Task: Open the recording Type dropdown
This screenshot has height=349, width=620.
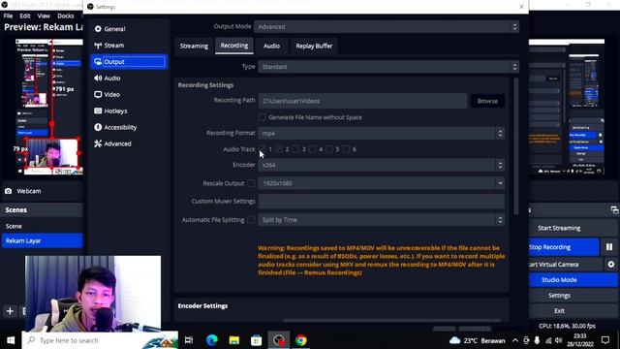Action: 388,67
